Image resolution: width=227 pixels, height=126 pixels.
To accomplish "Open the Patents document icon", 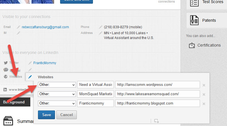I will (x=194, y=20).
